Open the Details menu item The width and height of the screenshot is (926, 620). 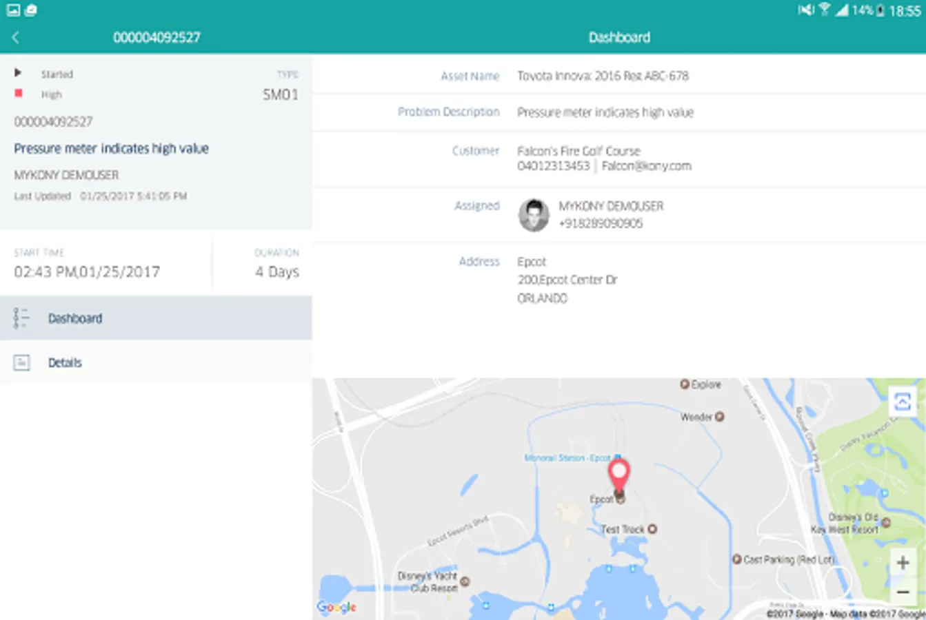(156, 362)
